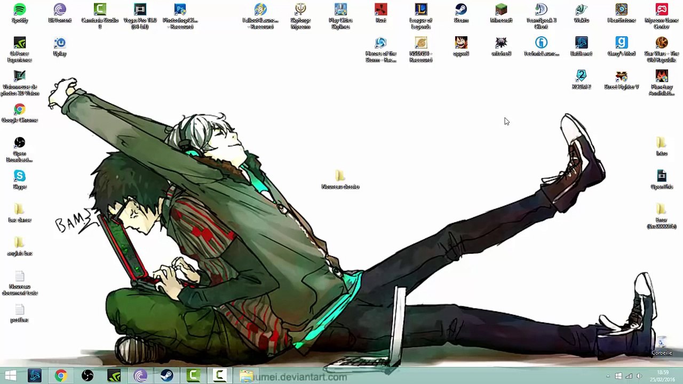Select Star Wars The Old Republic icon

[x=662, y=49]
